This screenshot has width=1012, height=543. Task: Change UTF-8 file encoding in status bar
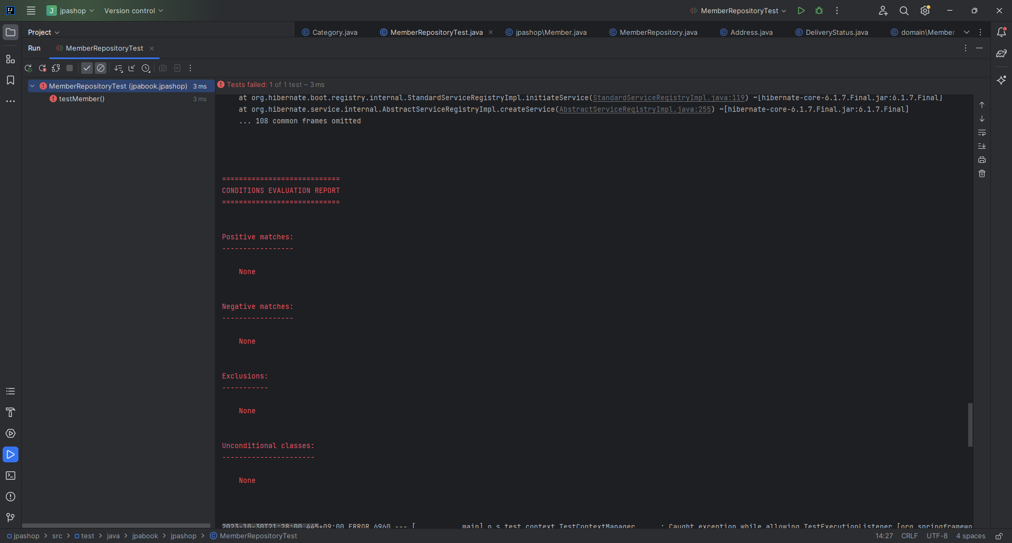(937, 536)
